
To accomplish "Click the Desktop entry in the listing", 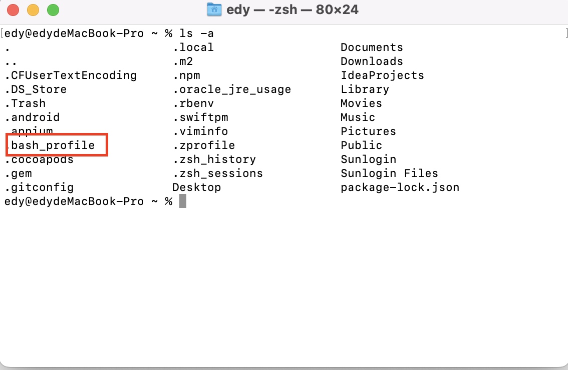I will [x=196, y=187].
